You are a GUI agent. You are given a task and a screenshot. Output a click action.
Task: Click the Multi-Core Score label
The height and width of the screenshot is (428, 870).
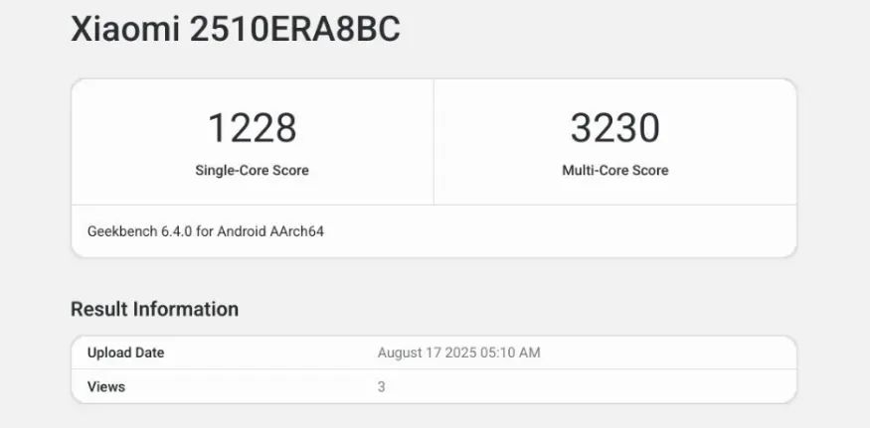614,170
